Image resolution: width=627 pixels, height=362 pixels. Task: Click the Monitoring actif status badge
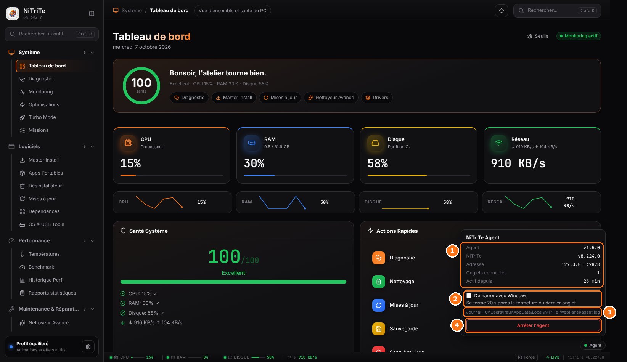click(579, 36)
